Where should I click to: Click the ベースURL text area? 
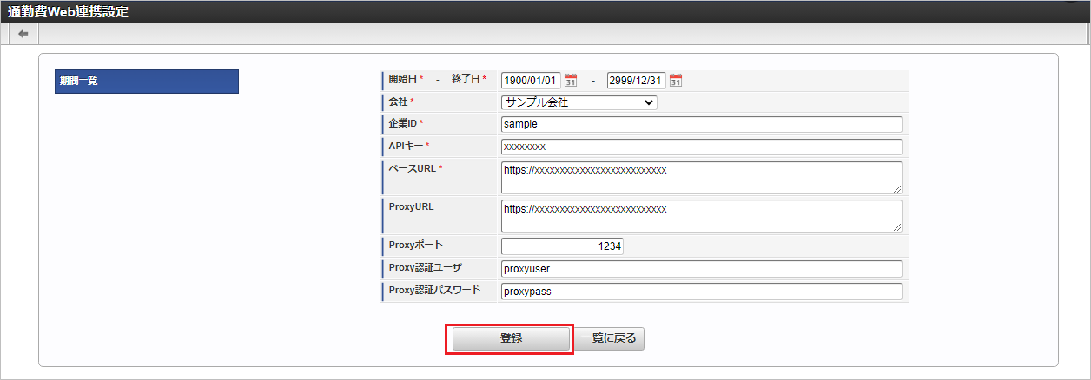pos(701,177)
